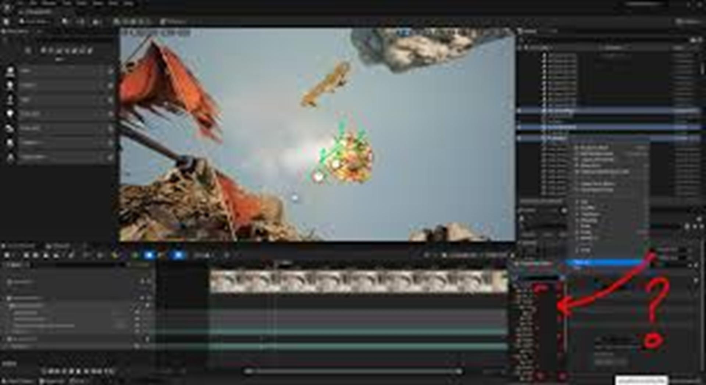Click the camera cut thumbnail strip in timeline
Viewport: 706px width, 385px height.
(359, 282)
